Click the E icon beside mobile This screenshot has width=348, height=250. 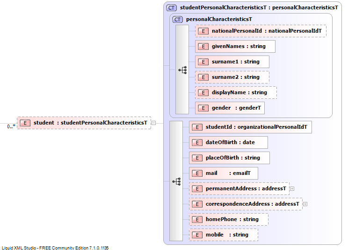pos(197,235)
